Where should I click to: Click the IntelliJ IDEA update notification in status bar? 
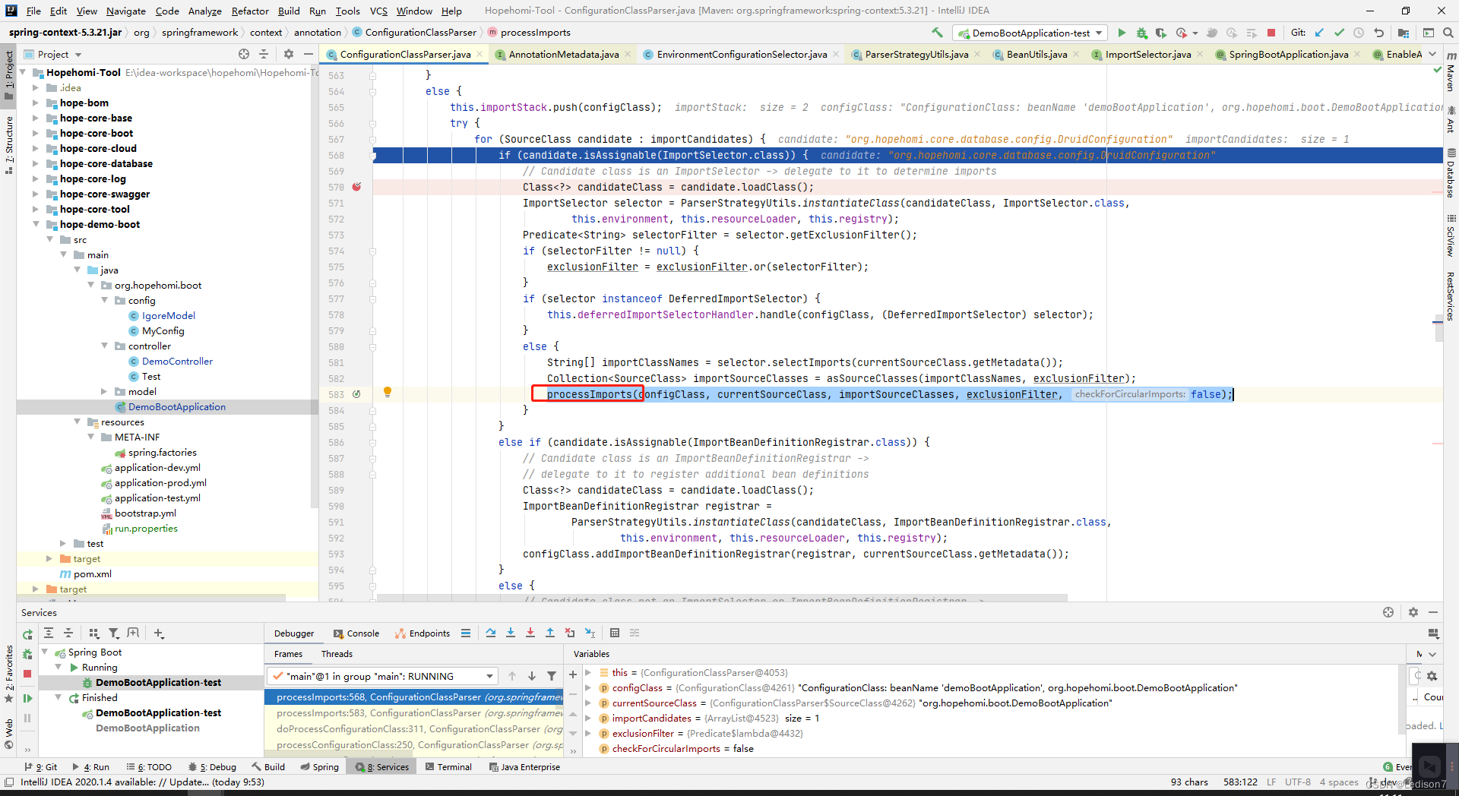click(142, 782)
